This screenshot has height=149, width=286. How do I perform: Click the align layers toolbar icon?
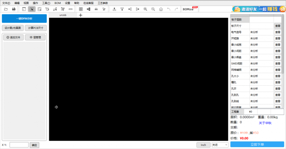pyautogui.click(x=63, y=9)
